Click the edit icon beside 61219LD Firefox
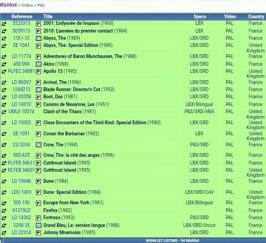 tap(4, 210)
